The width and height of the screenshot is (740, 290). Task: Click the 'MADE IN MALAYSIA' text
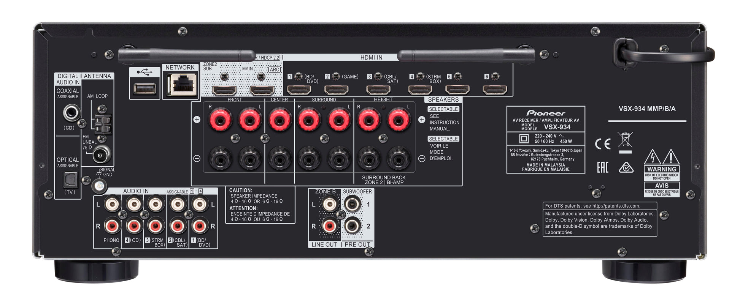(x=546, y=165)
